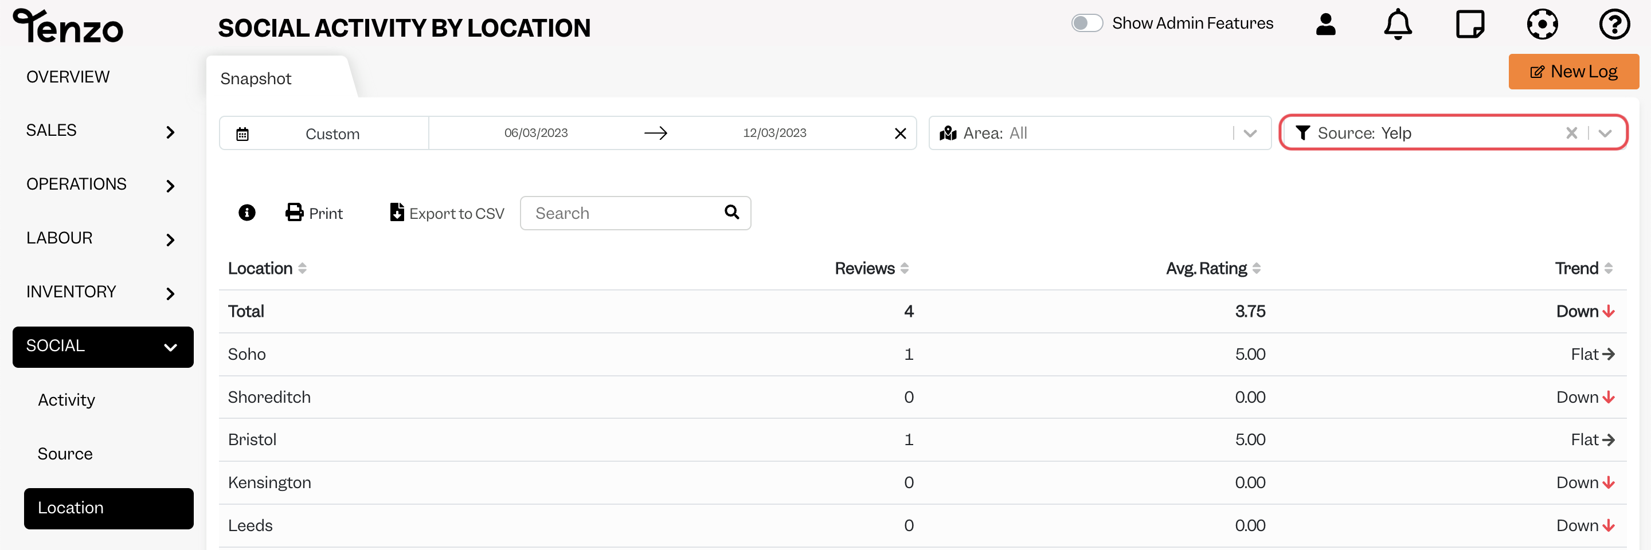Image resolution: width=1651 pixels, height=550 pixels.
Task: Open the support lifebuoy icon
Action: click(1542, 24)
